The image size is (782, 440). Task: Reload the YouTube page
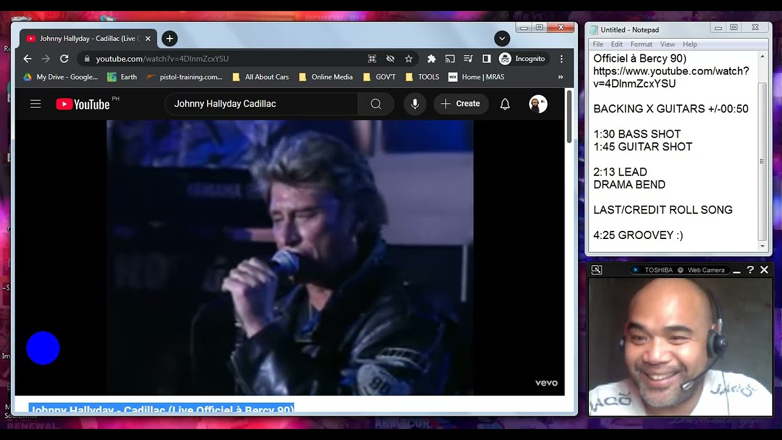pyautogui.click(x=64, y=59)
